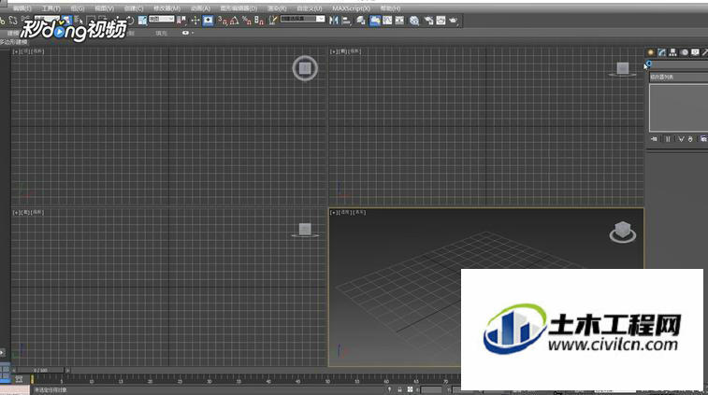
Task: Open the Help menu
Action: [x=391, y=8]
